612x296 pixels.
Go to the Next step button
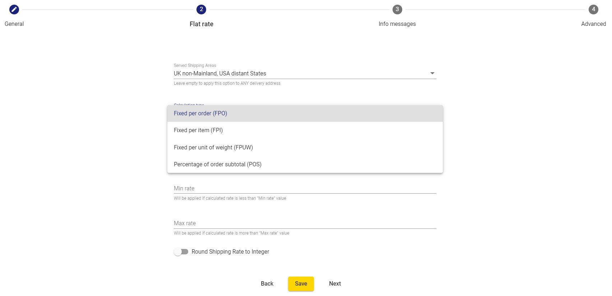335,283
